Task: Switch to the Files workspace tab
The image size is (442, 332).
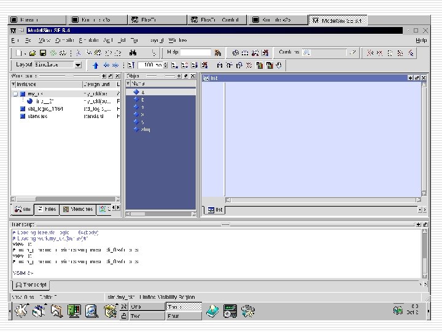Action: [x=47, y=209]
